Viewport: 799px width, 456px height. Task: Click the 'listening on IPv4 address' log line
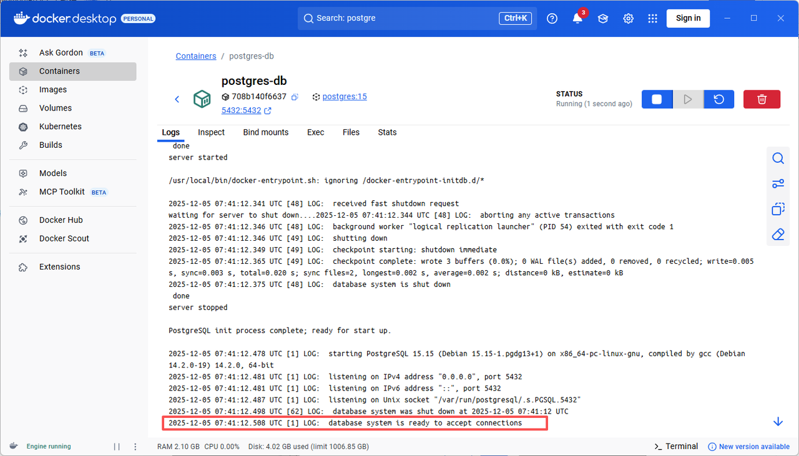345,377
